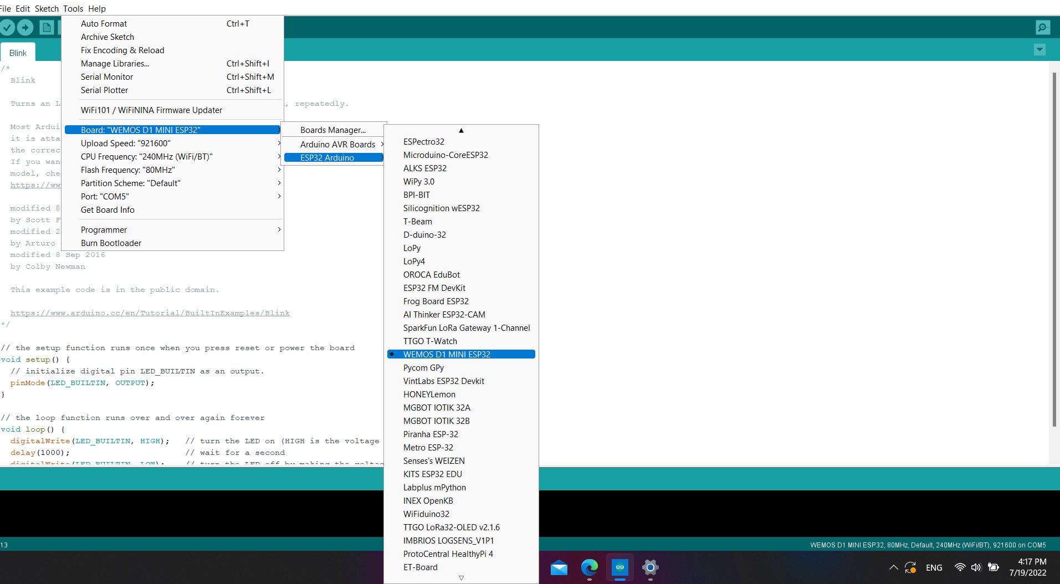Image resolution: width=1060 pixels, height=584 pixels.
Task: Expand CPU Frequency 240MHz submenu
Action: point(173,157)
